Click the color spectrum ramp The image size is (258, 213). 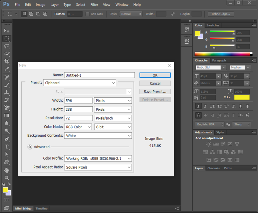coord(223,54)
